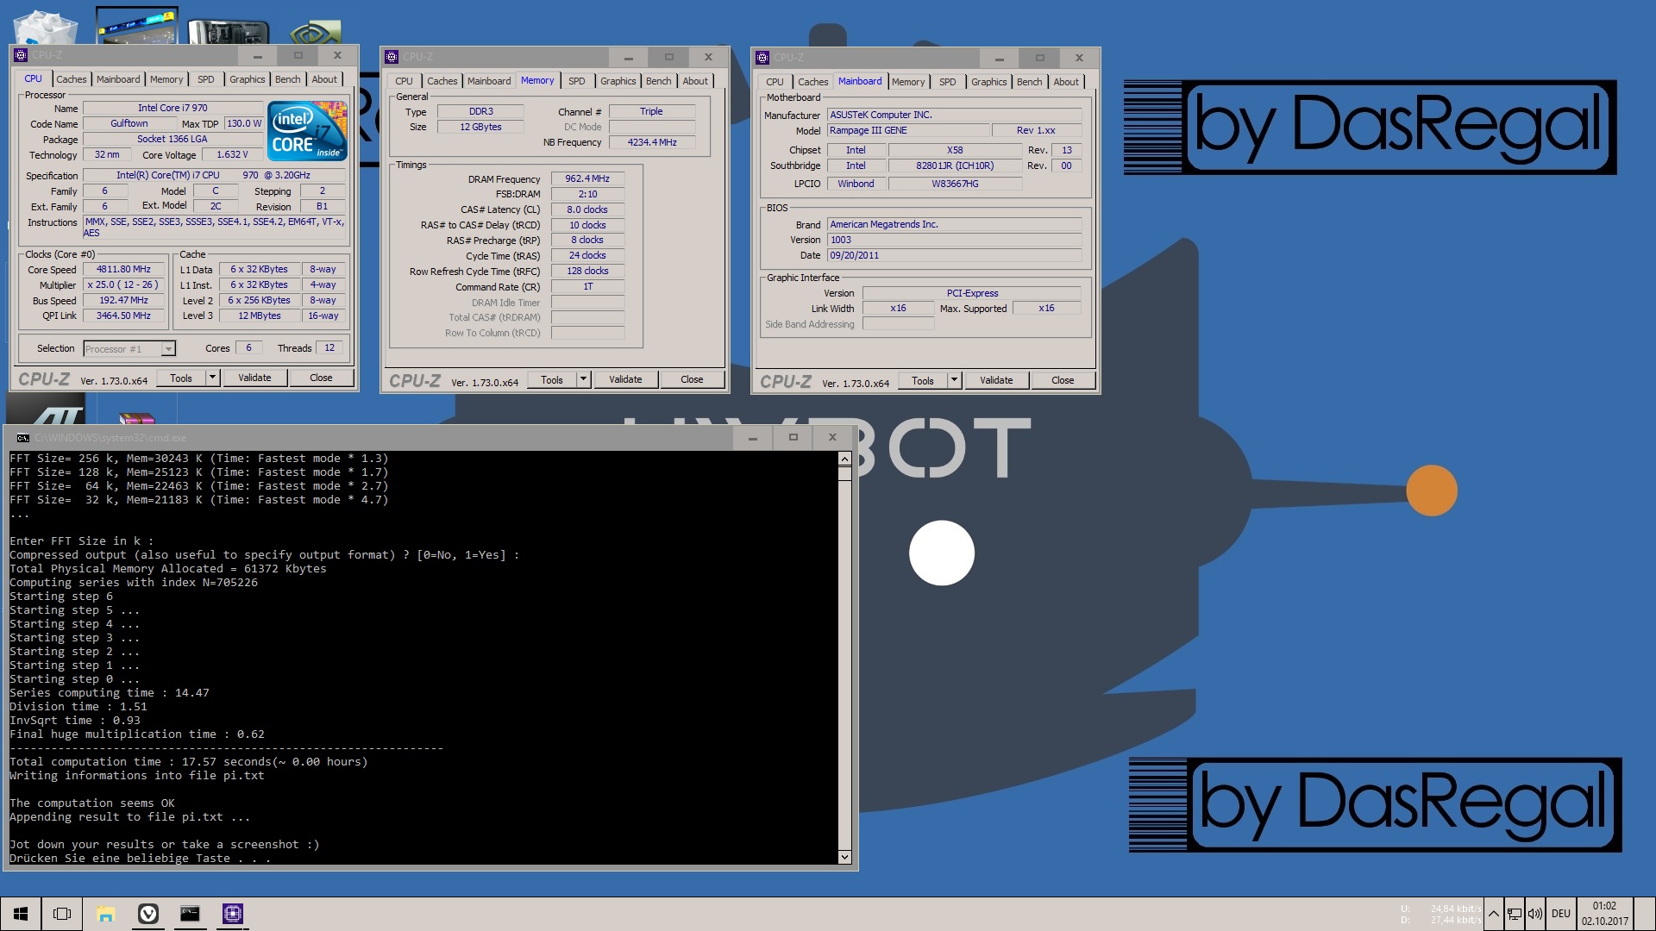Open Mainboard tab in CPU window
Viewport: 1656px width, 931px height.
tap(118, 79)
